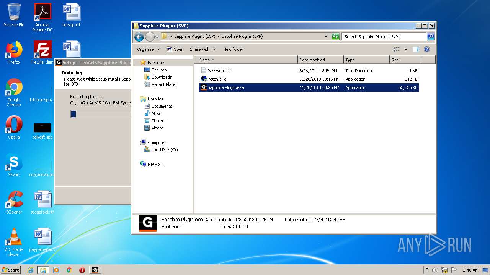Launch VLC media player shortcut
The image size is (490, 275).
point(14,242)
